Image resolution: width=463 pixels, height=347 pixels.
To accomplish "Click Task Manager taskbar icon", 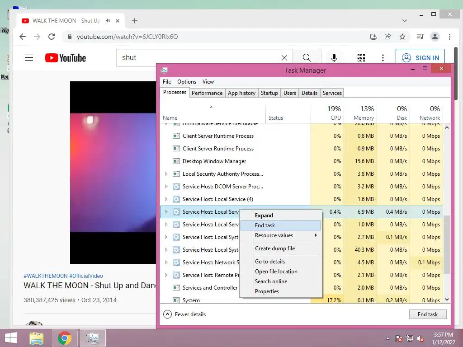I will click(x=92, y=338).
